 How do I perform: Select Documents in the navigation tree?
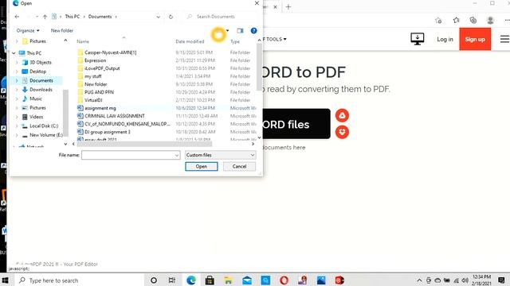click(41, 80)
